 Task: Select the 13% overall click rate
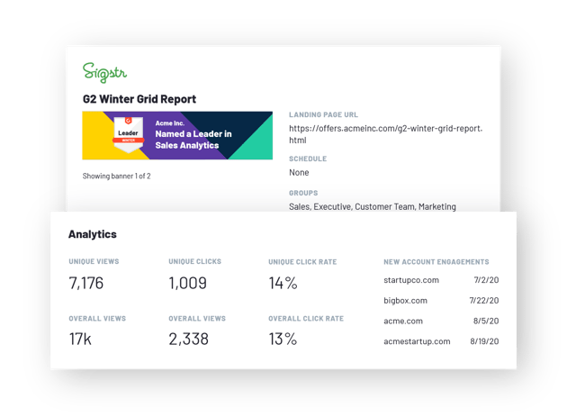point(283,340)
